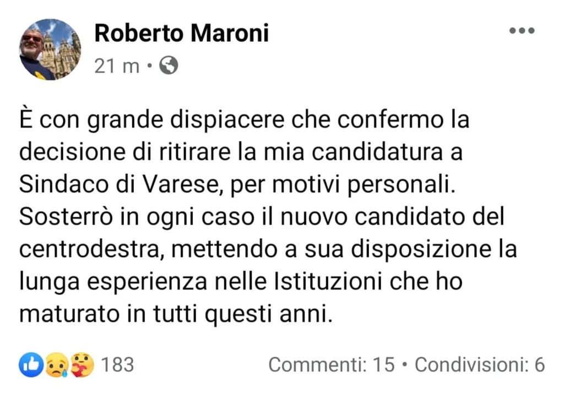
Task: Open Roberto Maroni's profile picture
Action: [50, 50]
